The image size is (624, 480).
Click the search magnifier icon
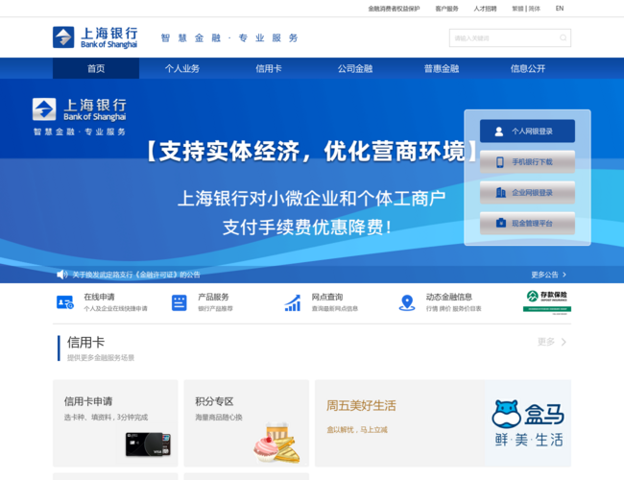pyautogui.click(x=564, y=38)
